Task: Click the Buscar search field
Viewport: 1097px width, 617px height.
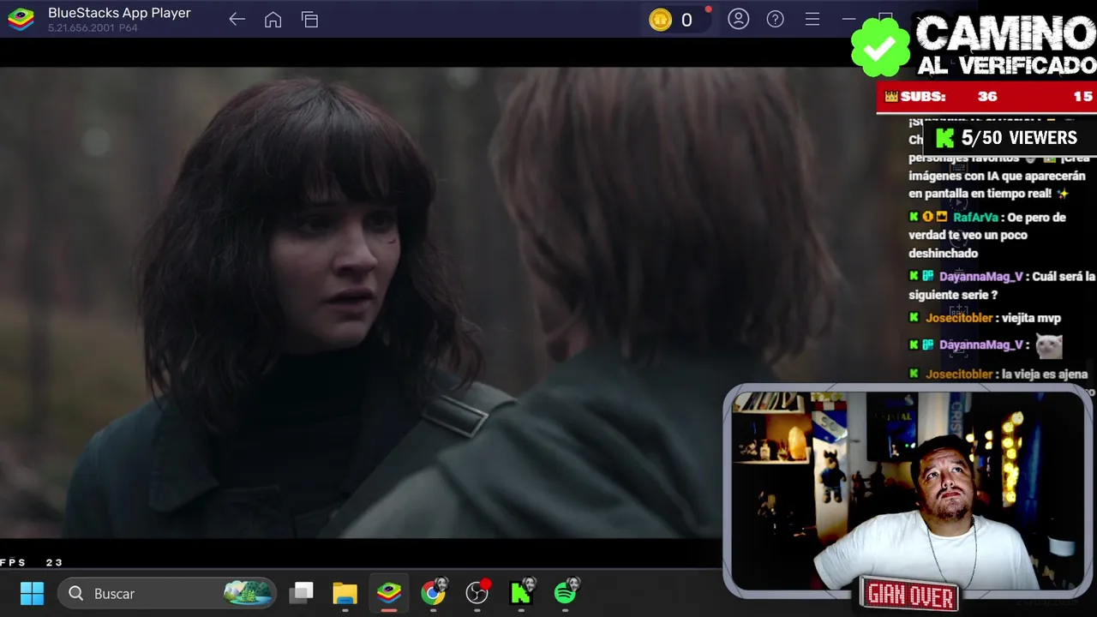Action: coord(167,593)
